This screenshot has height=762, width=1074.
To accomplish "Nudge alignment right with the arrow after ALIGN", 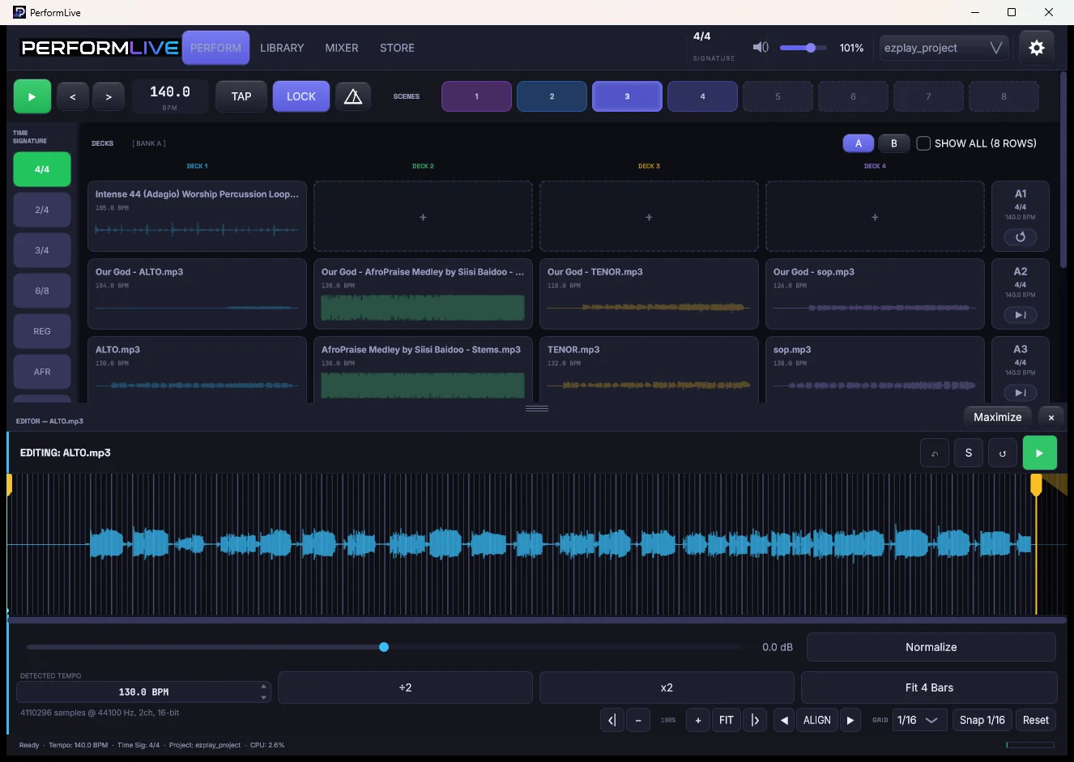I will coord(850,720).
